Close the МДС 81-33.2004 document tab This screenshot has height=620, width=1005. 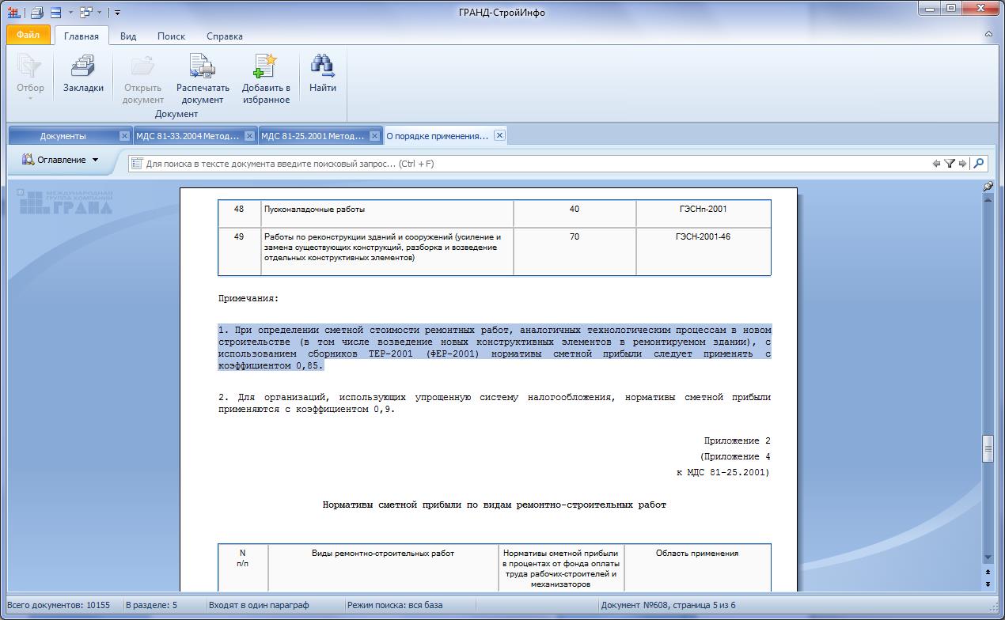click(249, 136)
